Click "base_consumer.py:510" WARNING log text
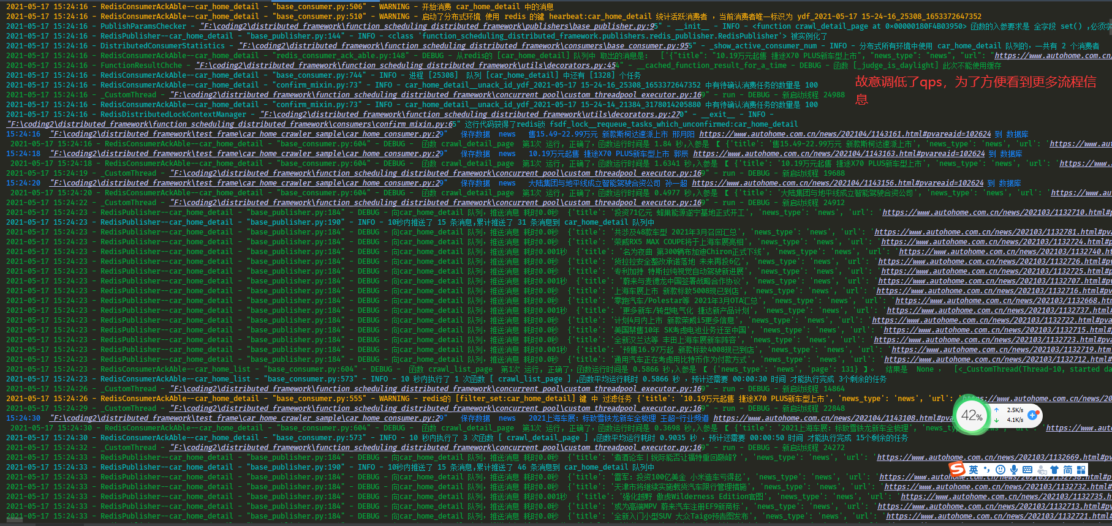The height and width of the screenshot is (526, 1112). click(x=320, y=17)
